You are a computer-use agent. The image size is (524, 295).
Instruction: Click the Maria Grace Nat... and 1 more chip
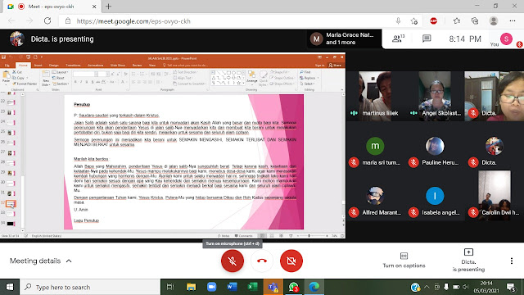click(344, 39)
